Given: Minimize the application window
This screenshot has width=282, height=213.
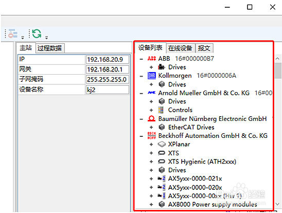Looking at the screenshot, I should 227,7.
